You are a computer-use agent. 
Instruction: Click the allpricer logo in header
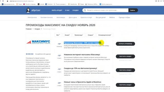pos(33,10)
